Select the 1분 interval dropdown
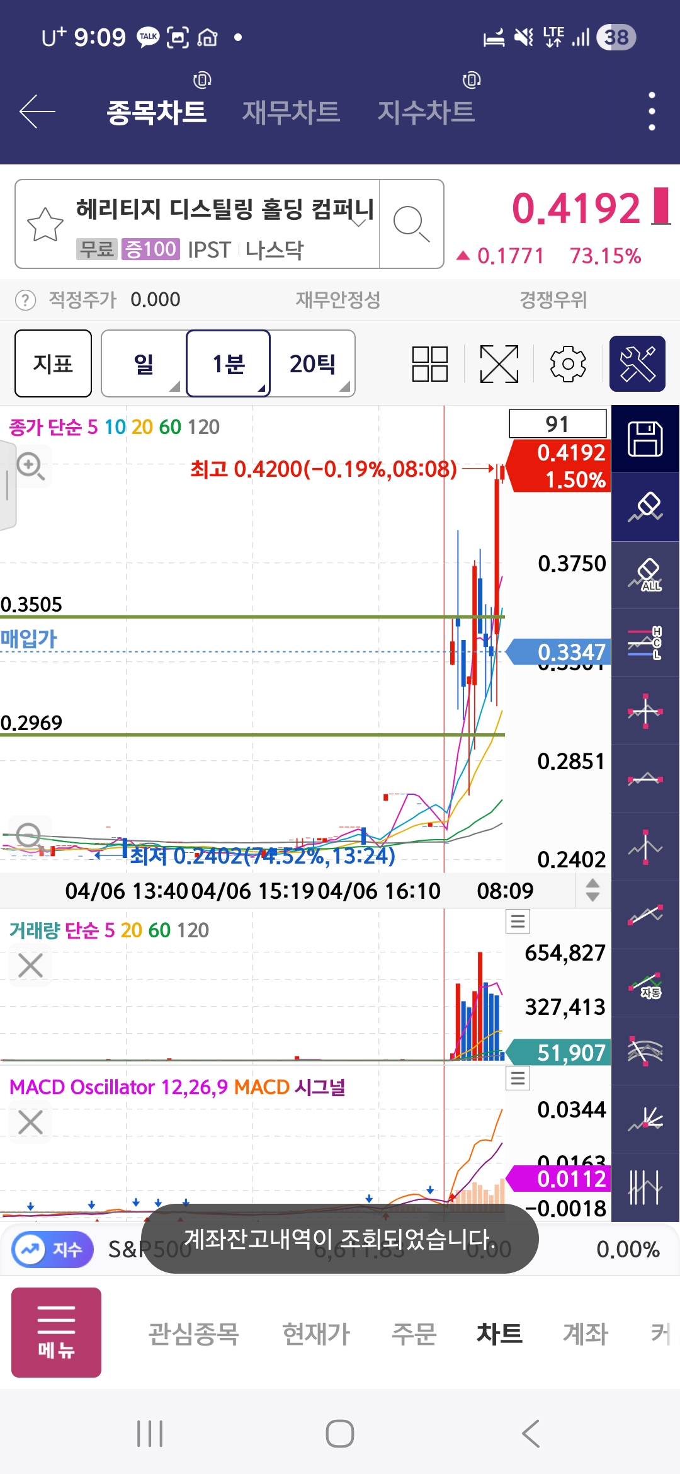Screen dimensions: 680x1474 tap(229, 363)
